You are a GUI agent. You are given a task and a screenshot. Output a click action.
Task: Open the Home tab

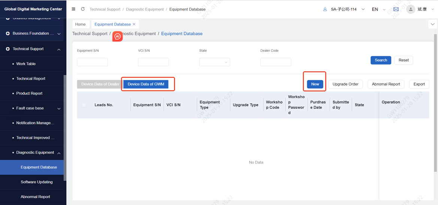pos(81,24)
